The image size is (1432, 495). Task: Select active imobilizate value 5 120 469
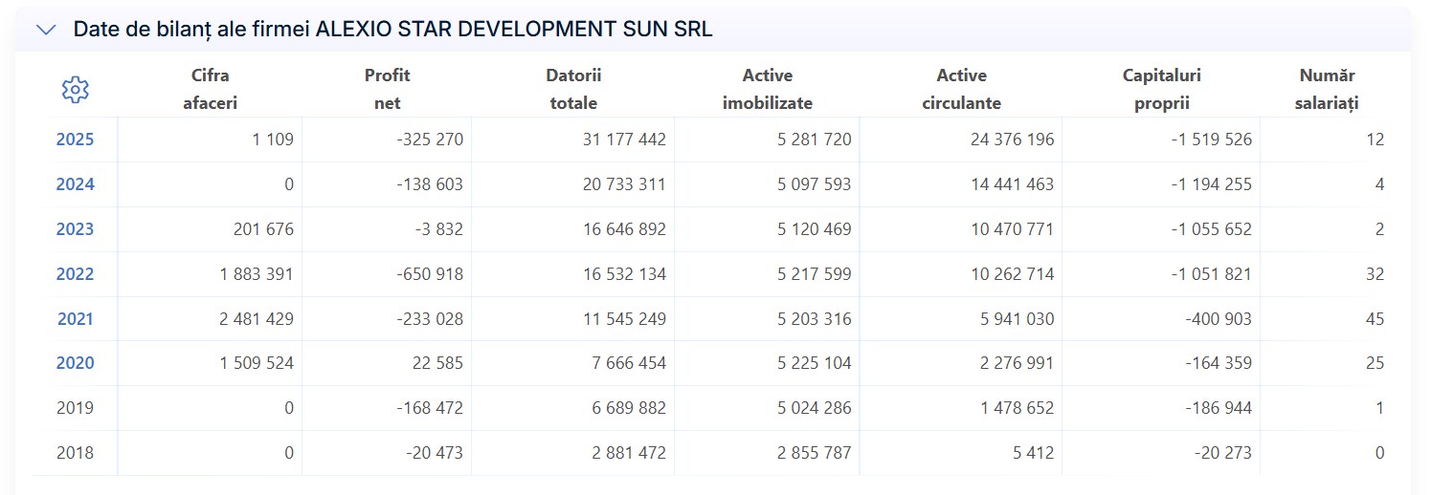click(x=815, y=229)
